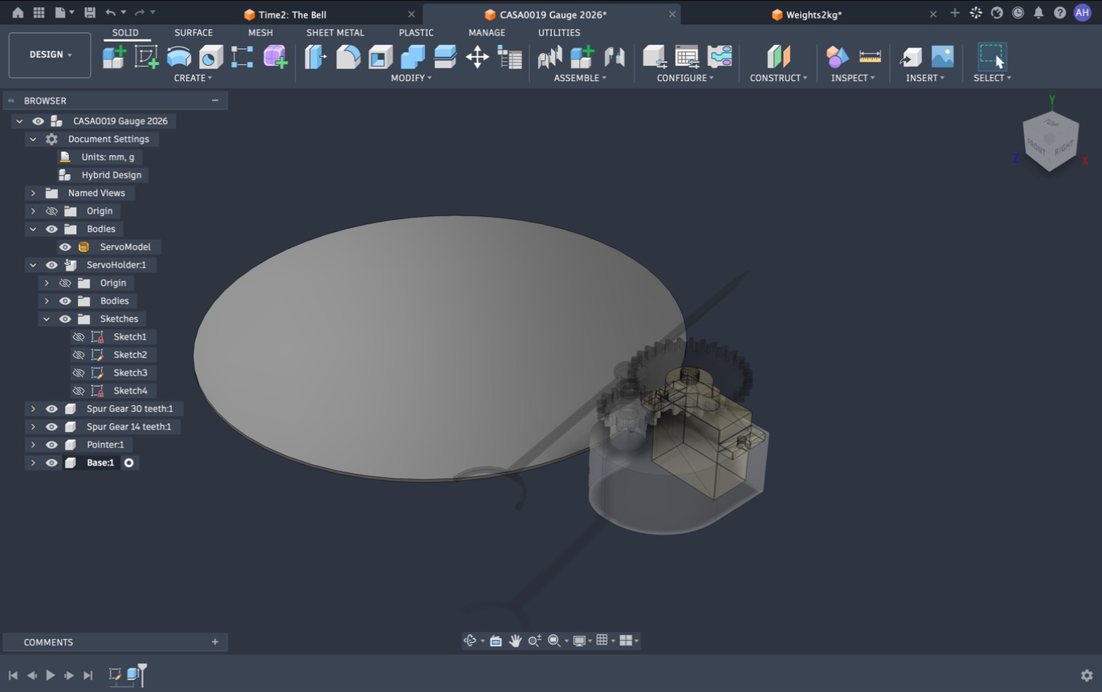Add a new comment with plus button
Image resolution: width=1102 pixels, height=692 pixels.
(x=214, y=642)
